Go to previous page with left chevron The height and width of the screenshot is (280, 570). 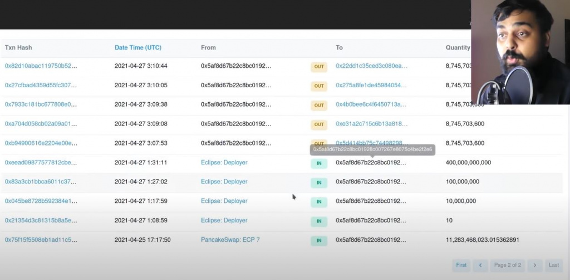[480, 265]
